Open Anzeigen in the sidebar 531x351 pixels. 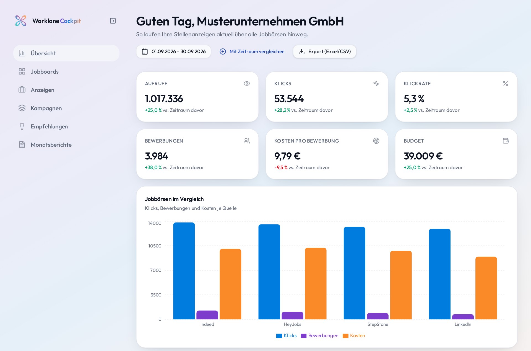coord(66,90)
